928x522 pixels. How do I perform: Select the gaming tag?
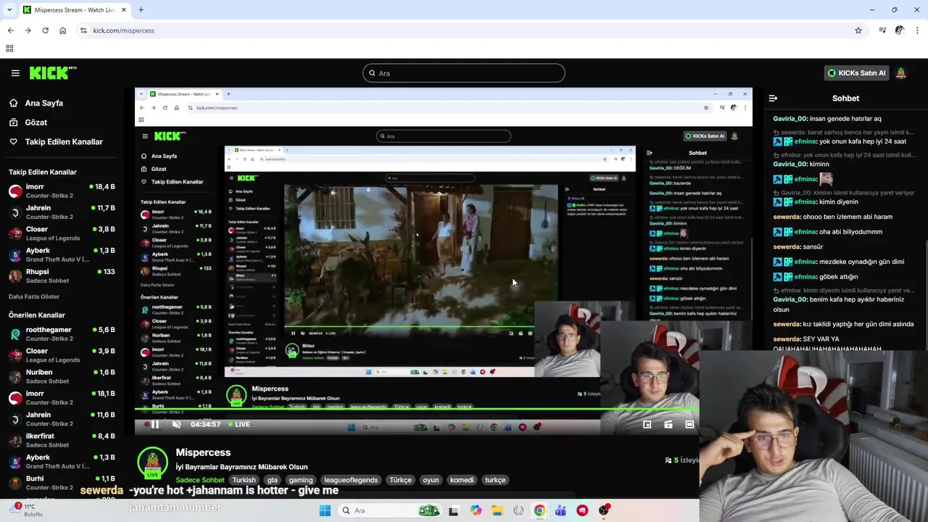[301, 480]
